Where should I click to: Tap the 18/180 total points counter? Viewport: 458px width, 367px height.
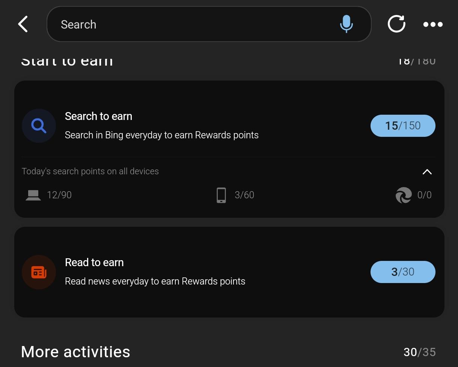tap(417, 60)
